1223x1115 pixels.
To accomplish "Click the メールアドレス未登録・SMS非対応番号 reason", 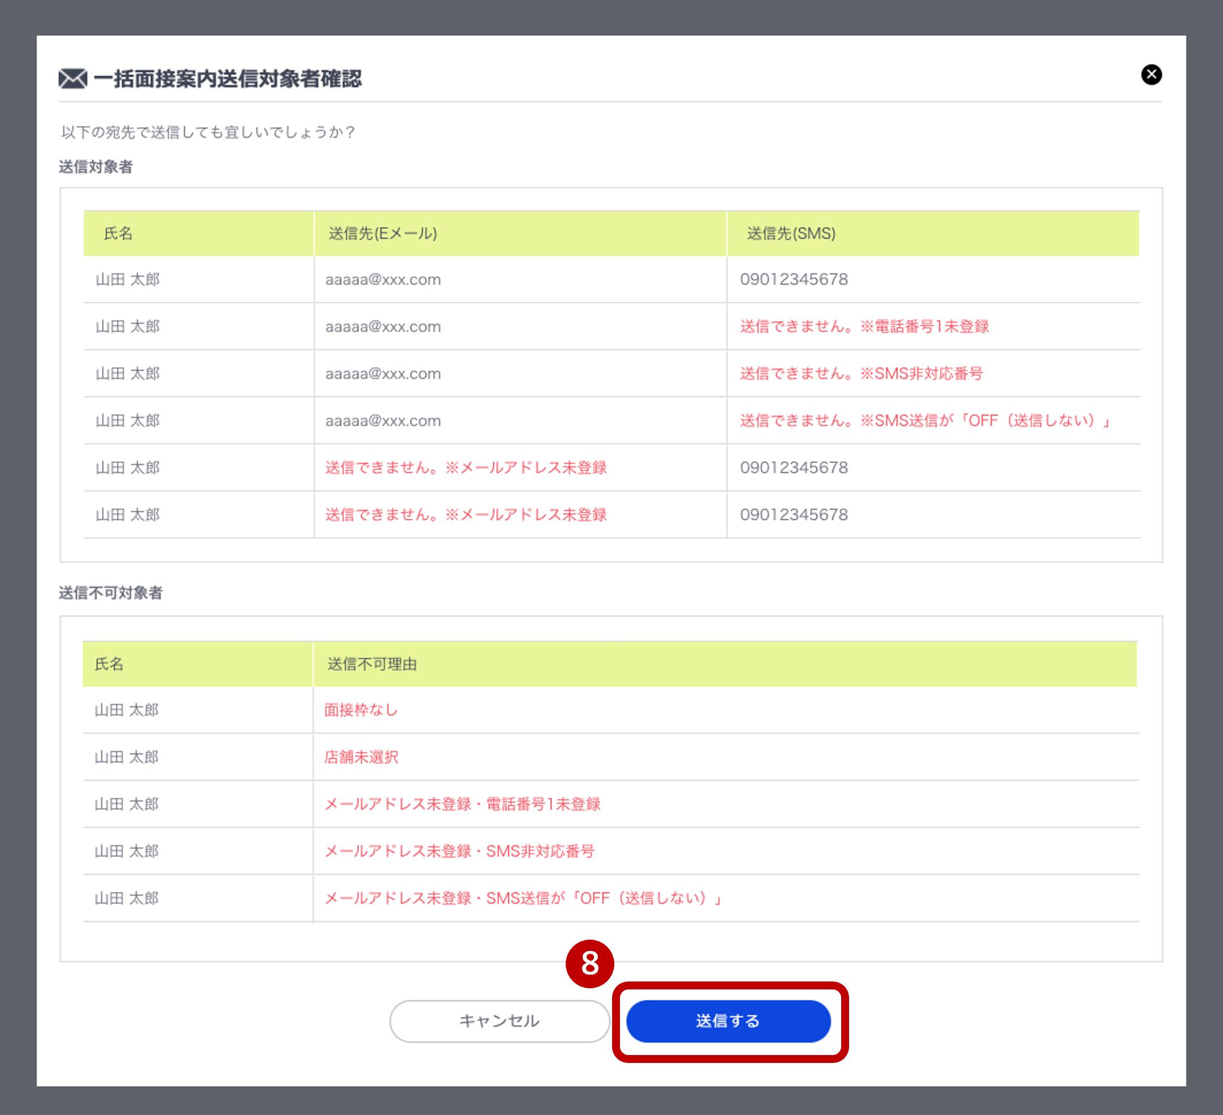I will tap(459, 851).
